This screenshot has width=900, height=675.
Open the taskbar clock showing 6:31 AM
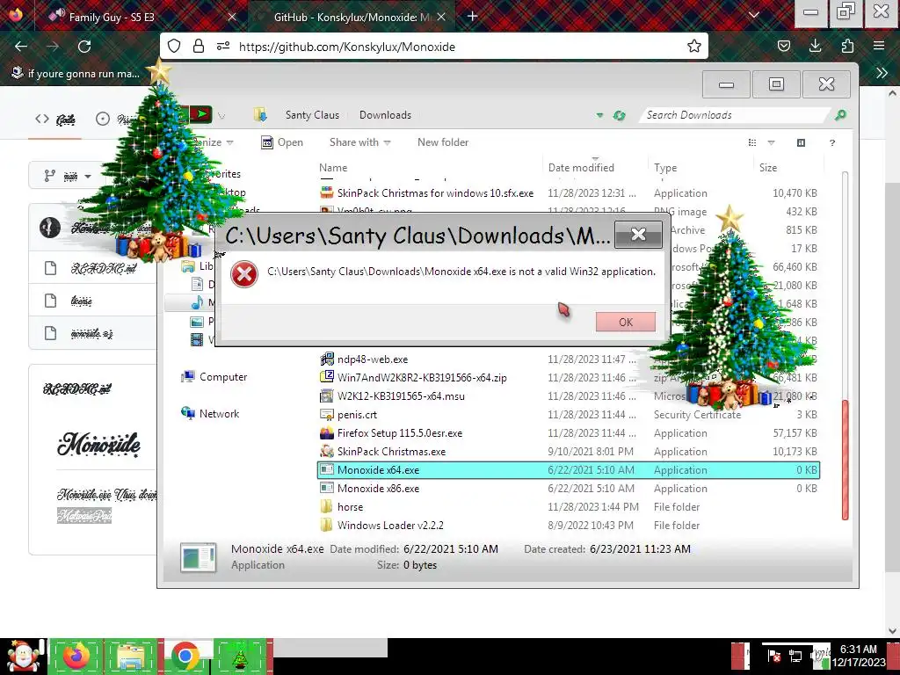click(859, 656)
